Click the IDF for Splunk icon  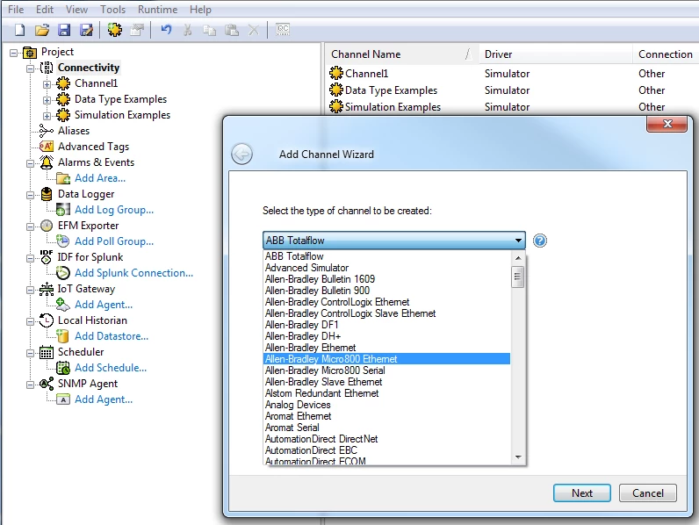coord(46,257)
